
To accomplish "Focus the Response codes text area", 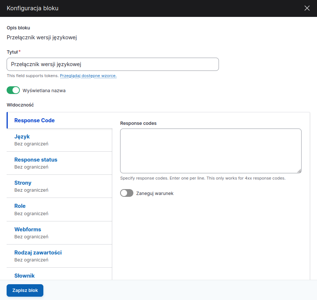I will click(x=210, y=151).
